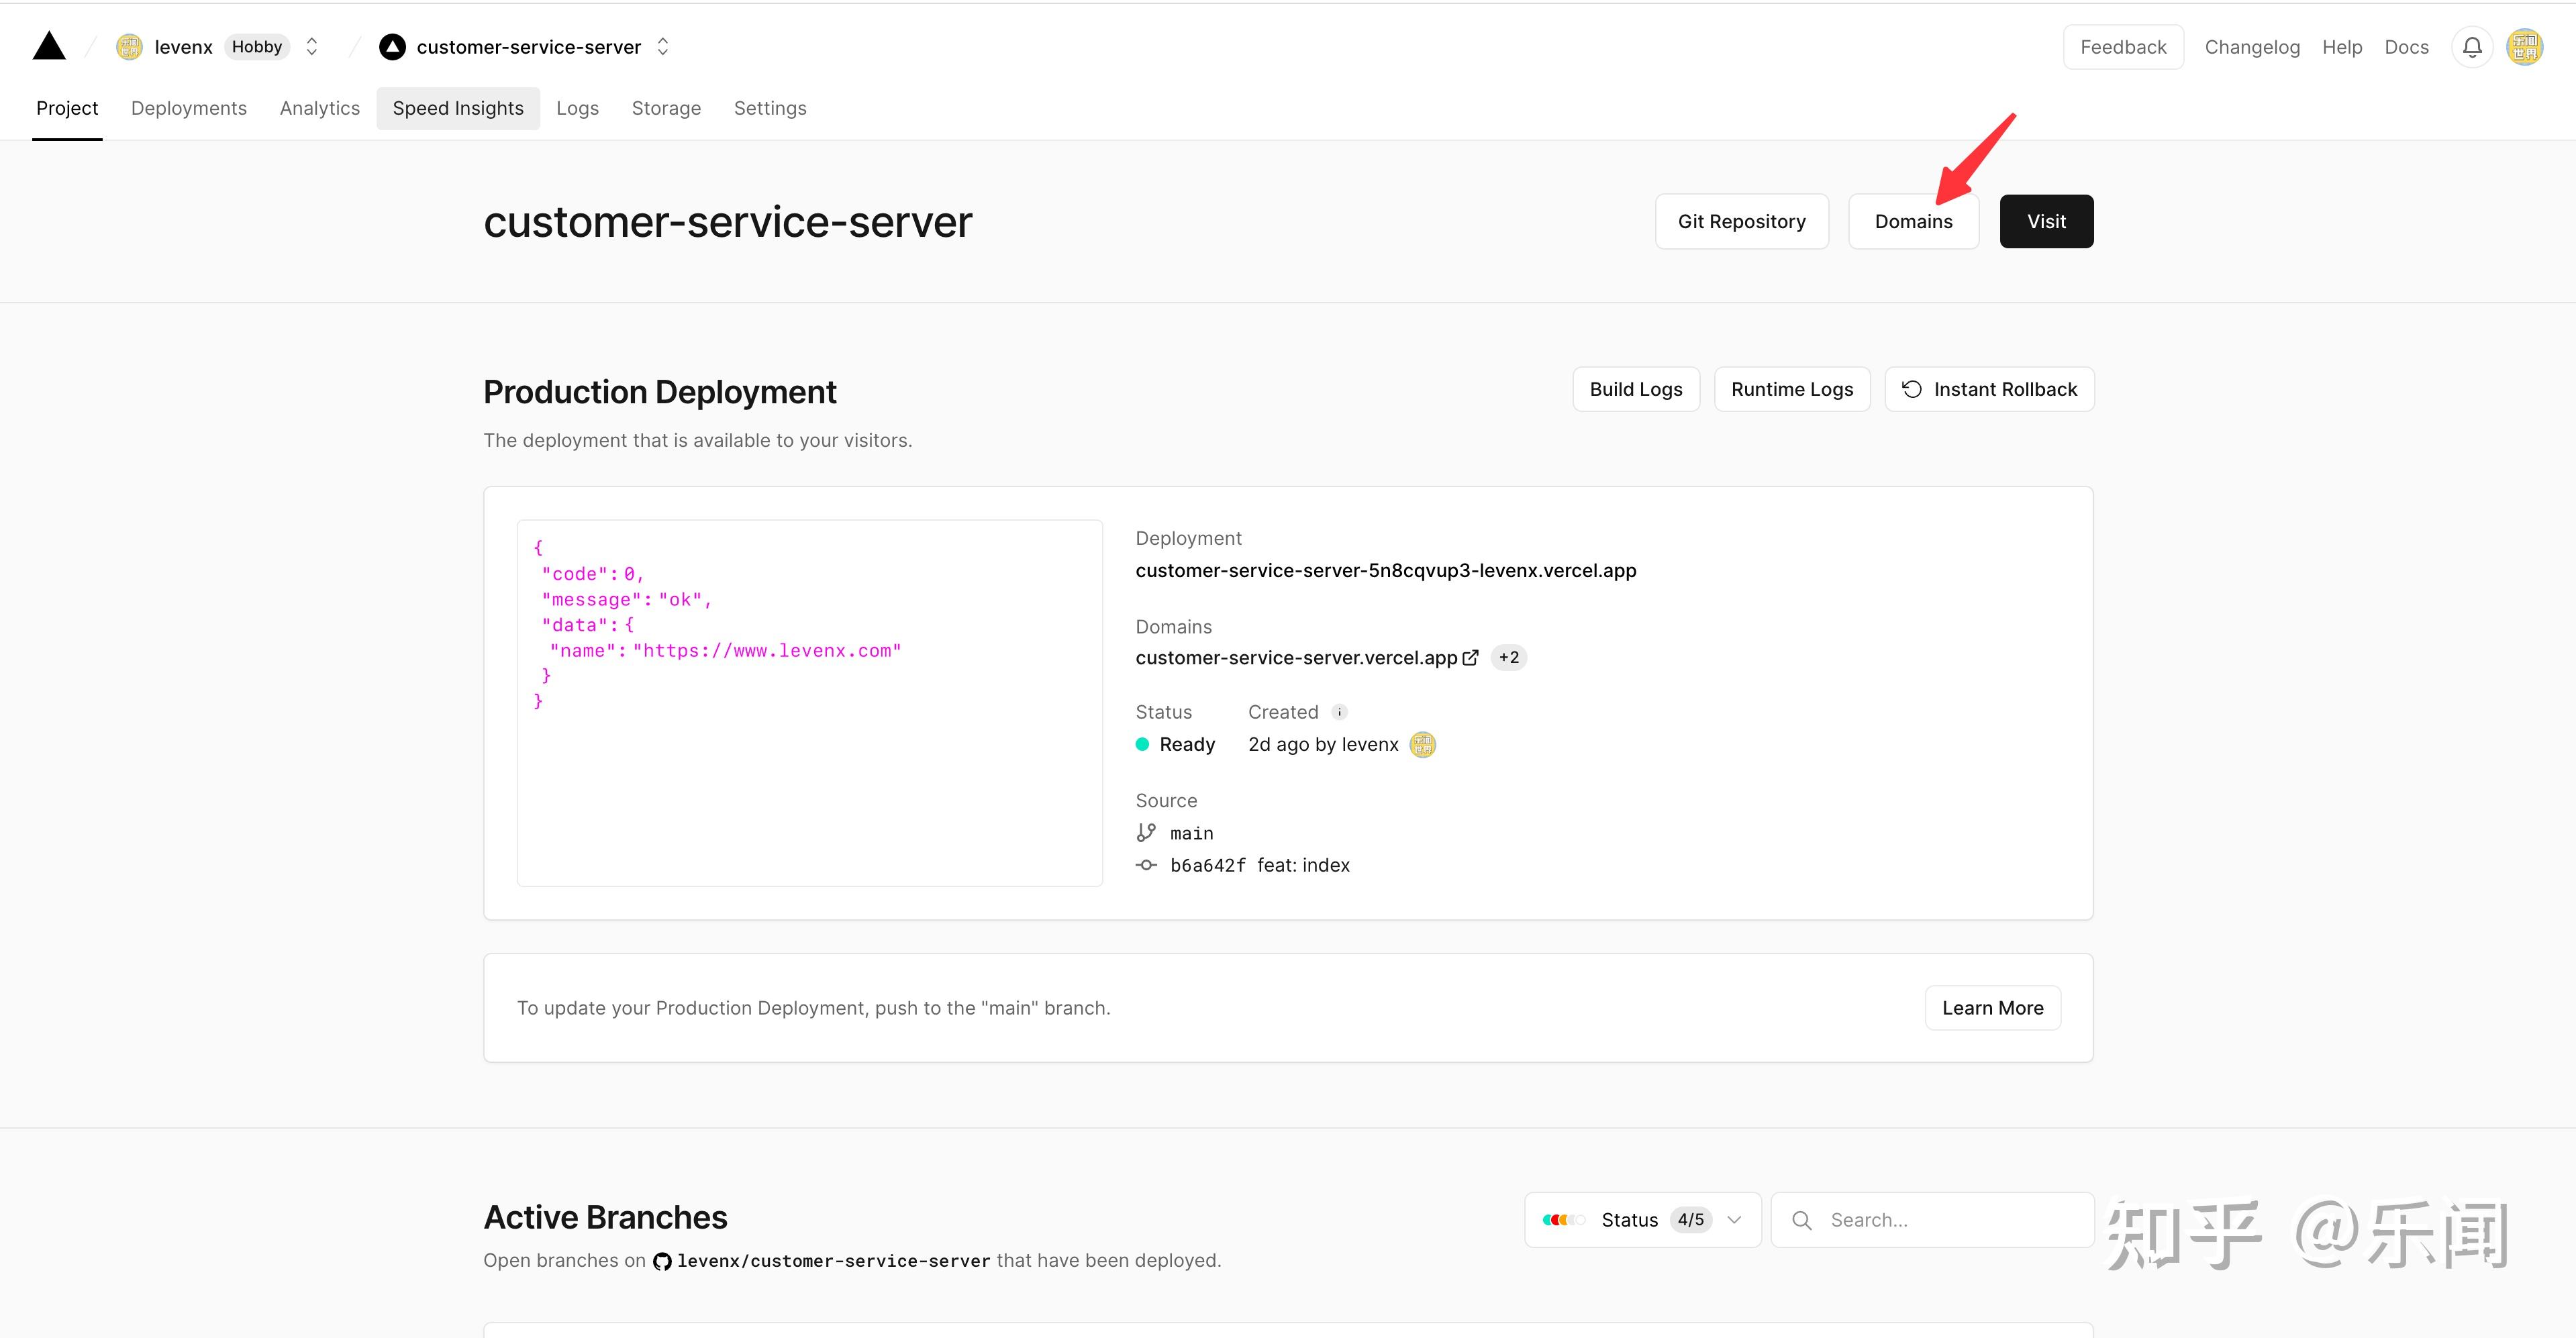Expand the levenx team switcher
Screen dimensions: 2576x1338
pyautogui.click(x=312, y=47)
